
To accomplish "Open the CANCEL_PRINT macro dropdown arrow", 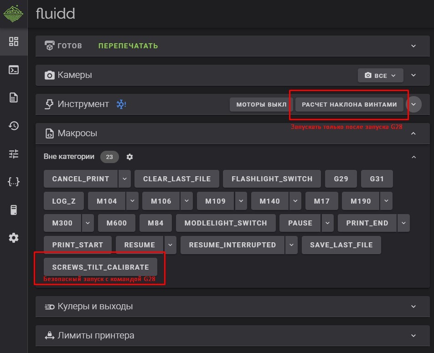I will tap(124, 179).
